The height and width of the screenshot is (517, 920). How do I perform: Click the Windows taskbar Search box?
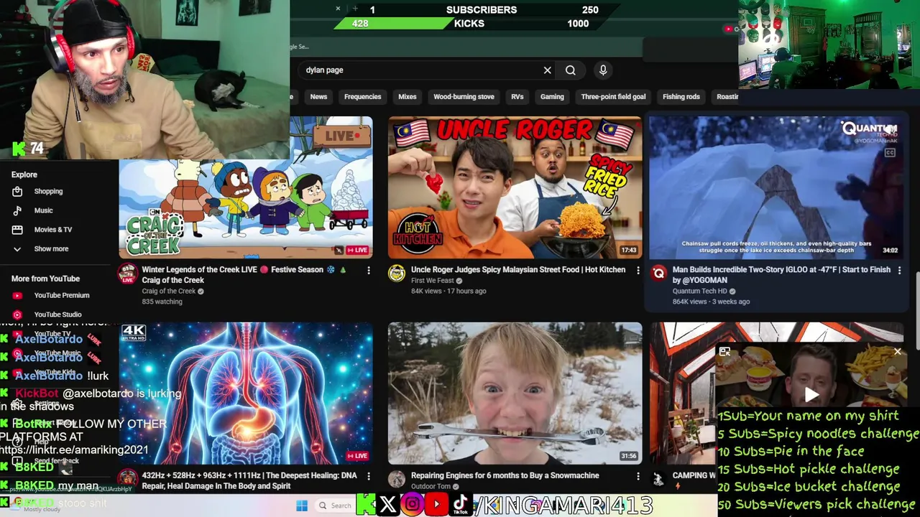coord(336,506)
